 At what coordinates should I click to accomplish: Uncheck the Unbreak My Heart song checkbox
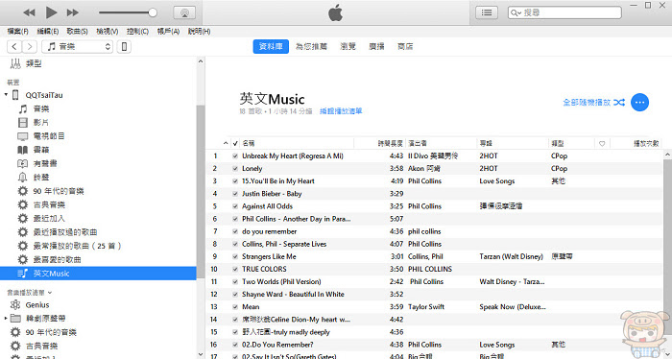click(235, 156)
